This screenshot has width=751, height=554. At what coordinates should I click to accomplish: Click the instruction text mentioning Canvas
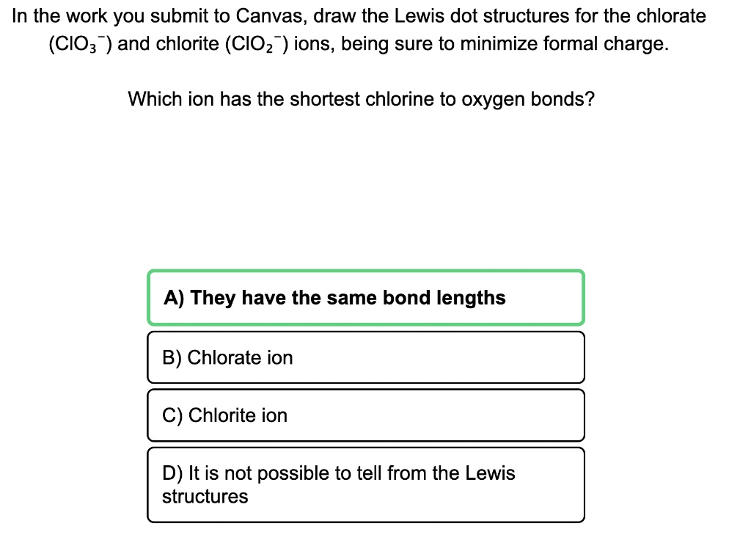click(x=360, y=15)
